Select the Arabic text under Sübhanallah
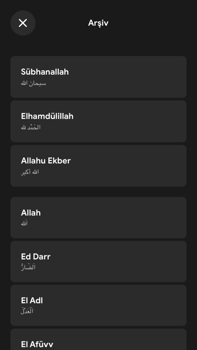Screen dimensions: 197x350 tap(34, 83)
